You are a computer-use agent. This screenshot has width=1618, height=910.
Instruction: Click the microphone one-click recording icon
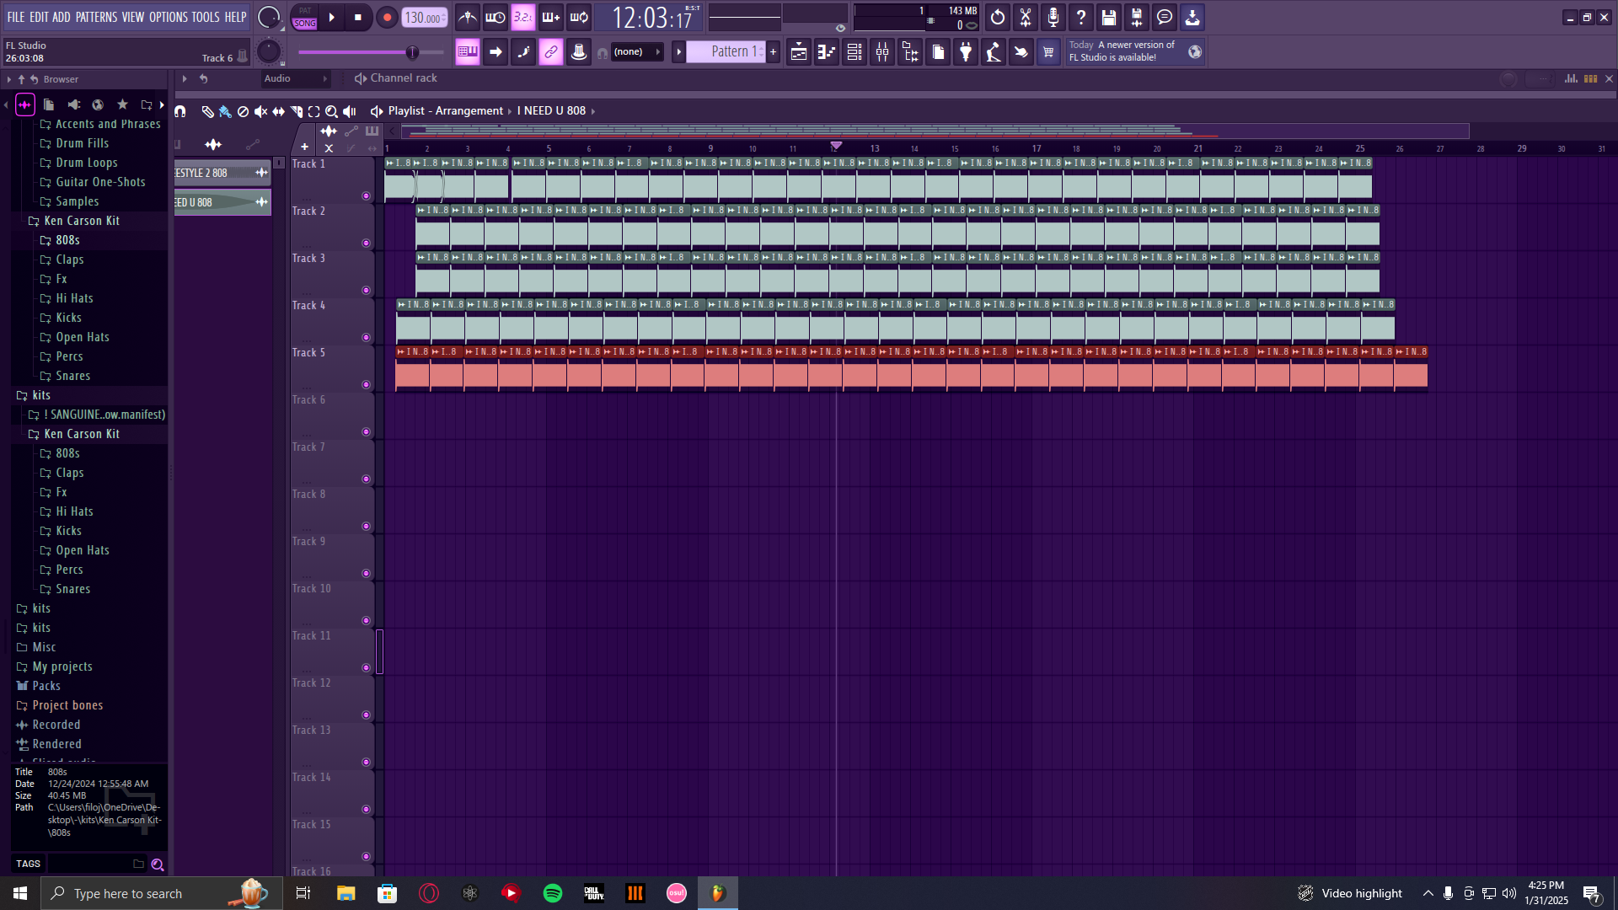(x=1053, y=17)
